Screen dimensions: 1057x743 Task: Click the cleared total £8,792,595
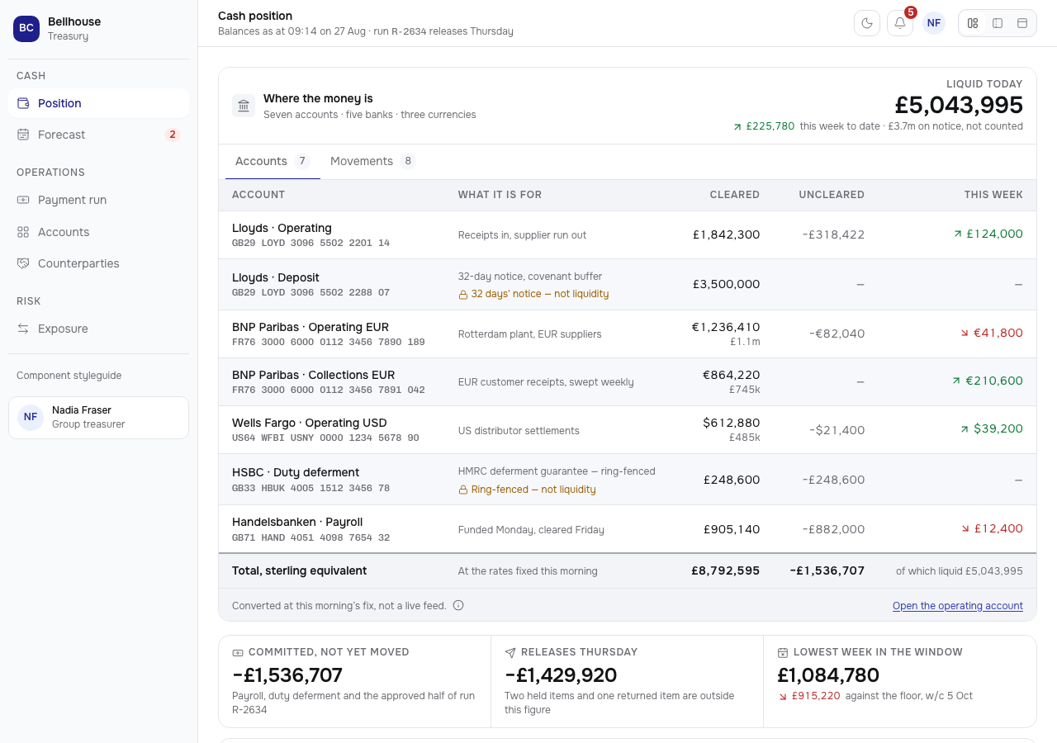(x=726, y=570)
